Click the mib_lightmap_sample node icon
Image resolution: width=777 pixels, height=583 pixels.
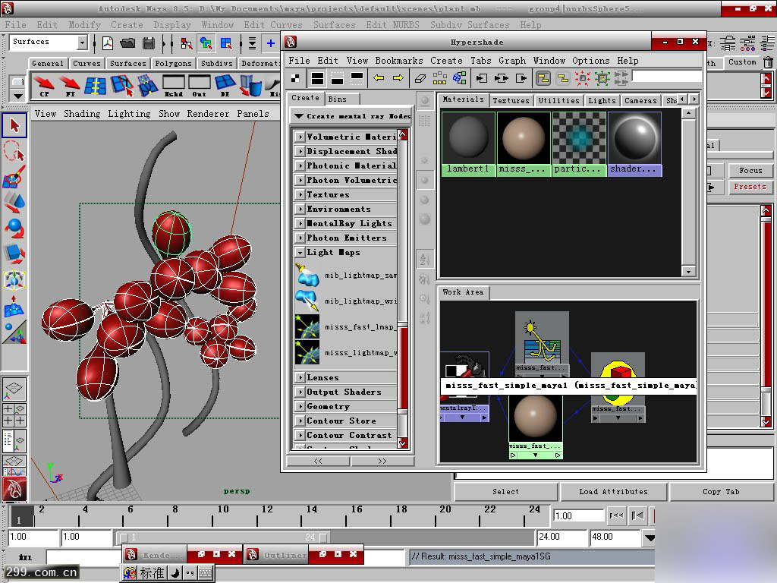(306, 275)
